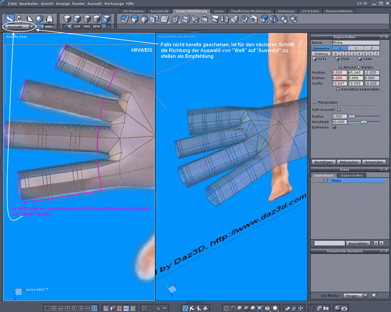
Task: Switch to object selection mode (plain cube)
Action: 67,19
